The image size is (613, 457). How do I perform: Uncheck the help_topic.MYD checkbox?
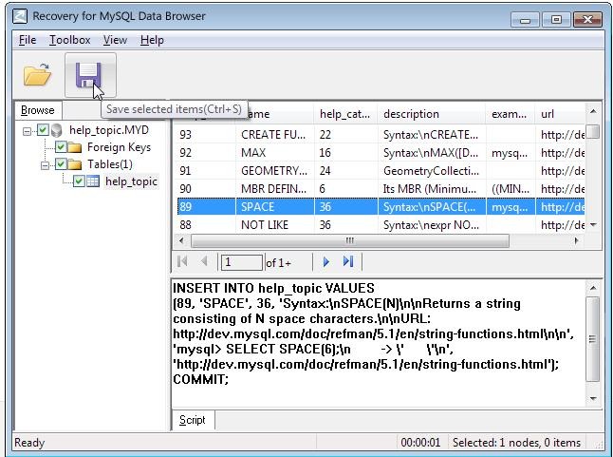pos(43,130)
